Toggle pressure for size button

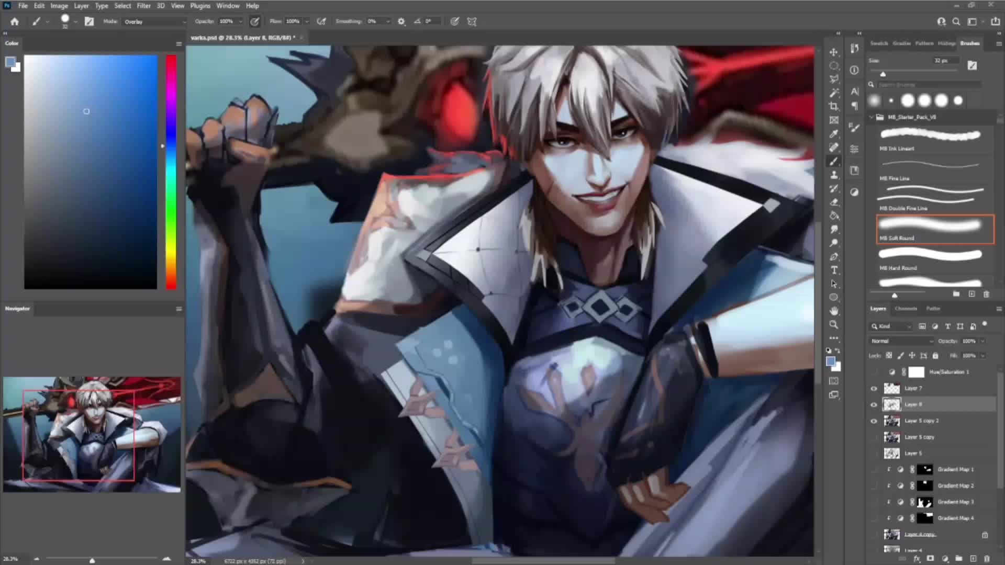[x=455, y=21]
